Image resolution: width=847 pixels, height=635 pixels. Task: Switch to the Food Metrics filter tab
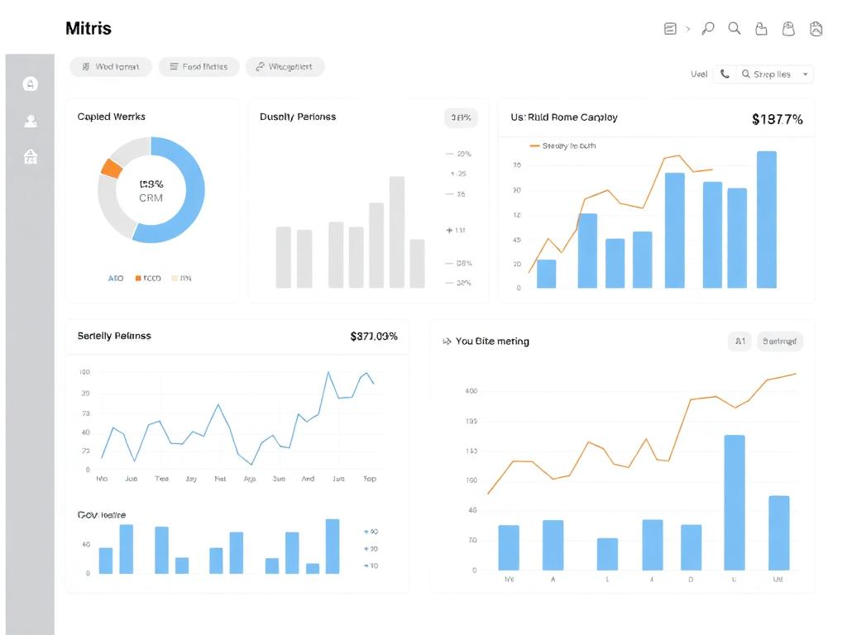(x=199, y=66)
